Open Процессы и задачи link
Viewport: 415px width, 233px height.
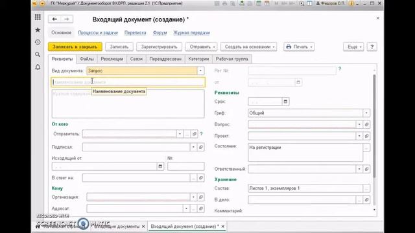point(98,33)
